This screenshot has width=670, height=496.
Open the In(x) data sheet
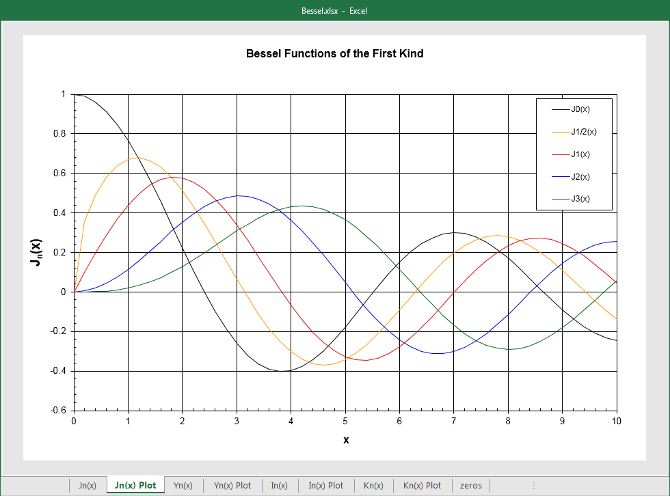tap(280, 485)
